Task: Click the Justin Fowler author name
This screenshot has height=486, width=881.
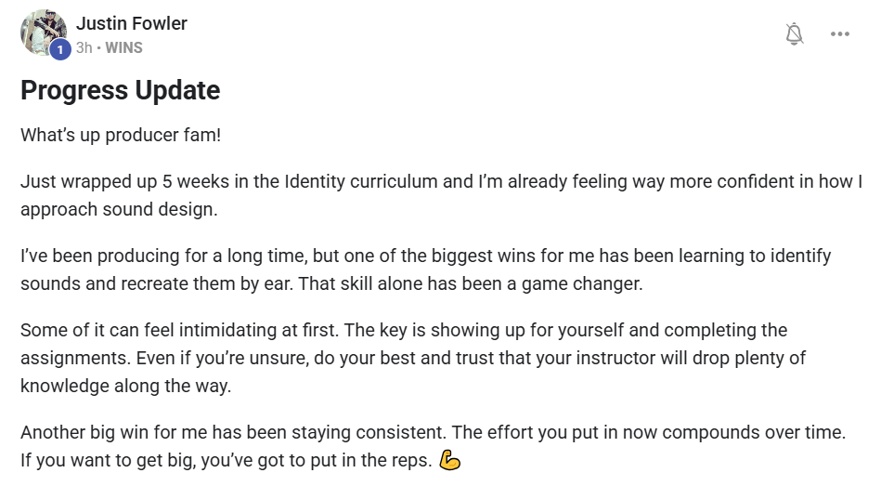Action: [x=132, y=23]
